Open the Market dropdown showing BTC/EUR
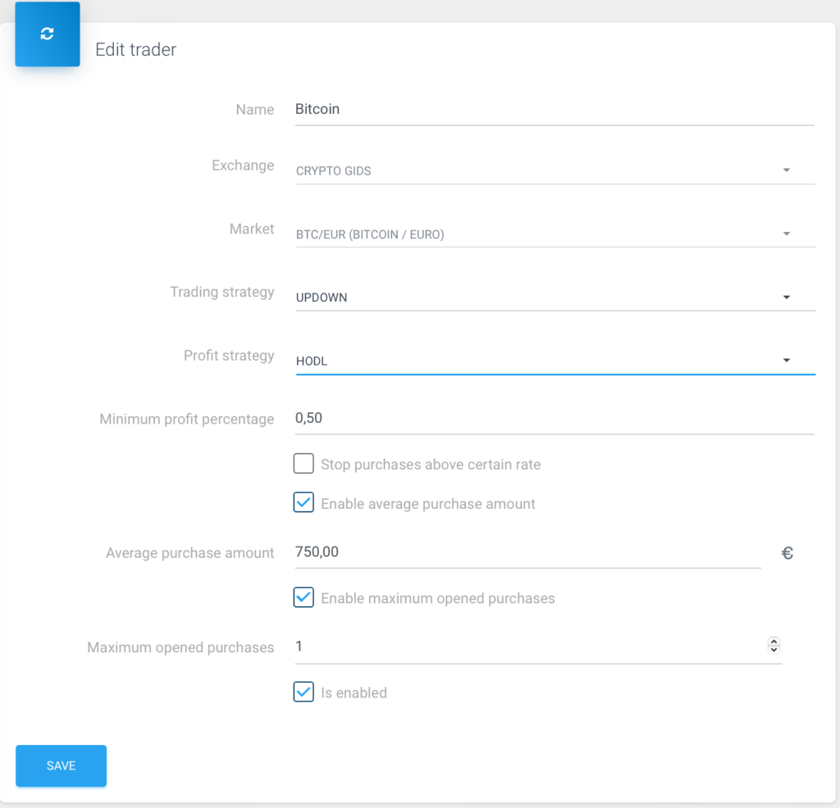840x808 pixels. tap(555, 234)
